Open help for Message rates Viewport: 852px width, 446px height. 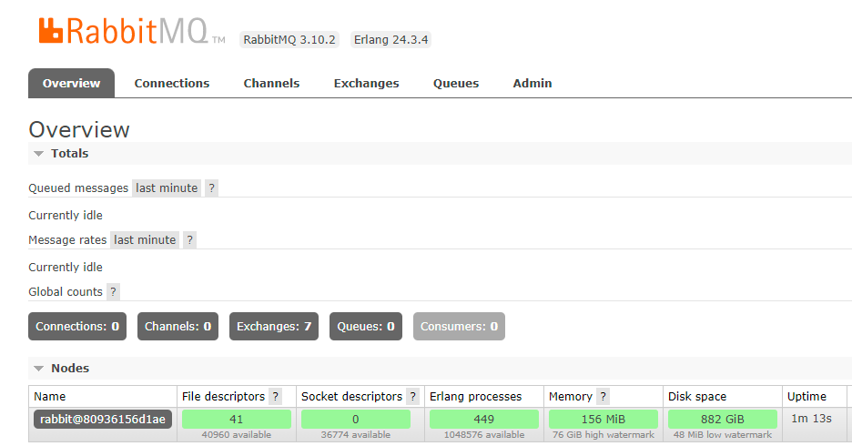189,240
